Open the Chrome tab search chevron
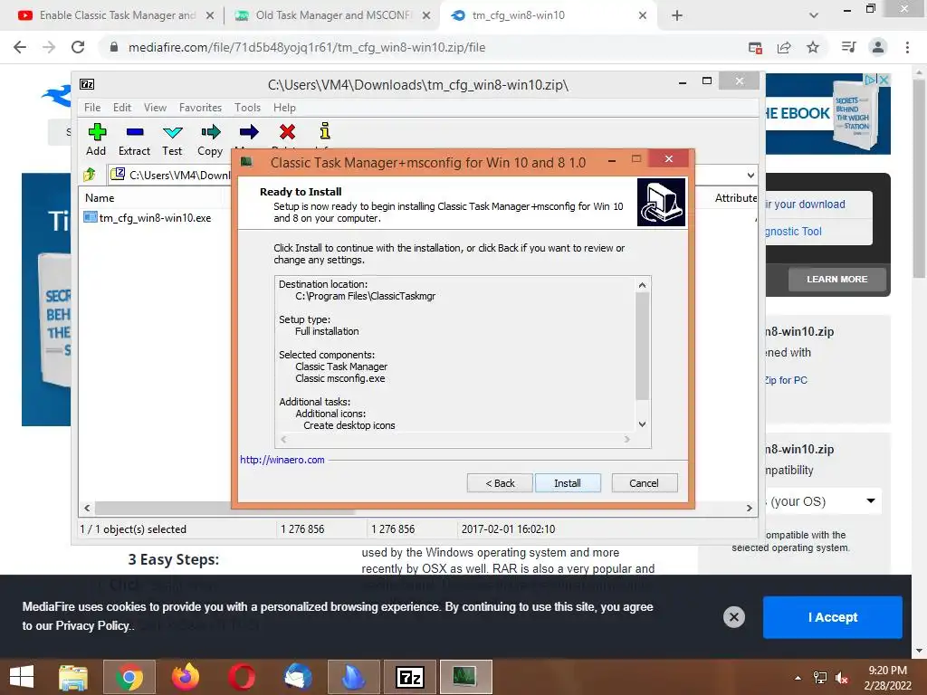 [814, 15]
